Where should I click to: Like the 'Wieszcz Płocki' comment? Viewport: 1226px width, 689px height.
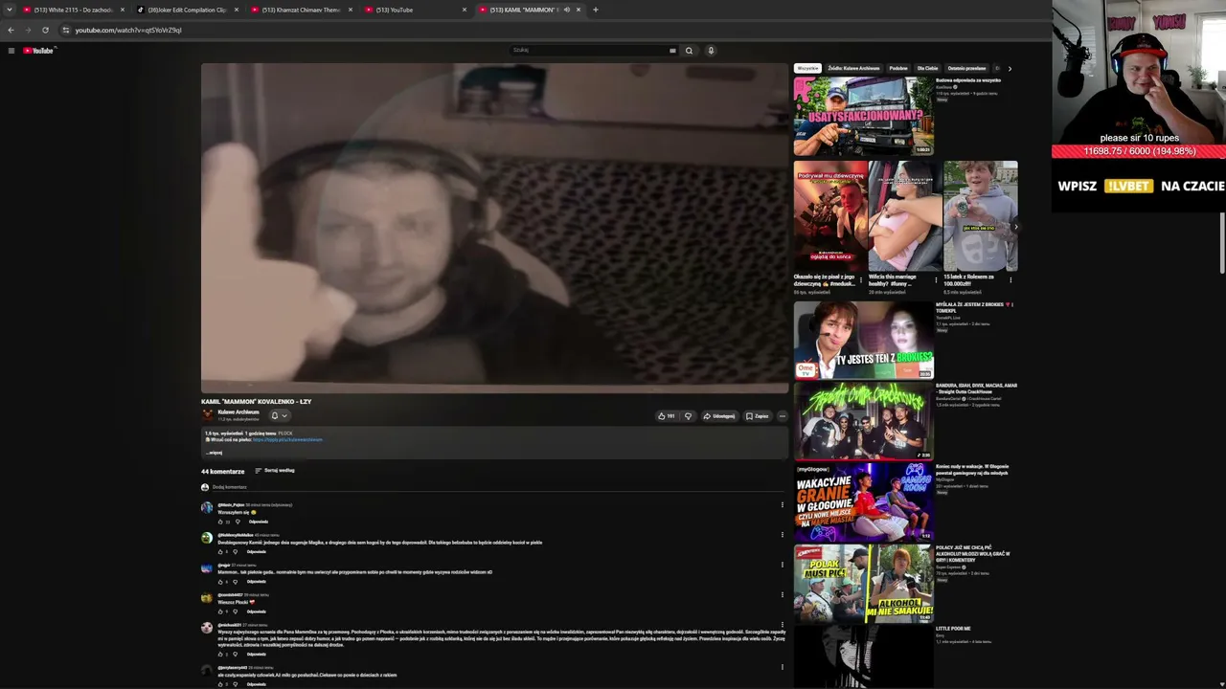click(220, 611)
